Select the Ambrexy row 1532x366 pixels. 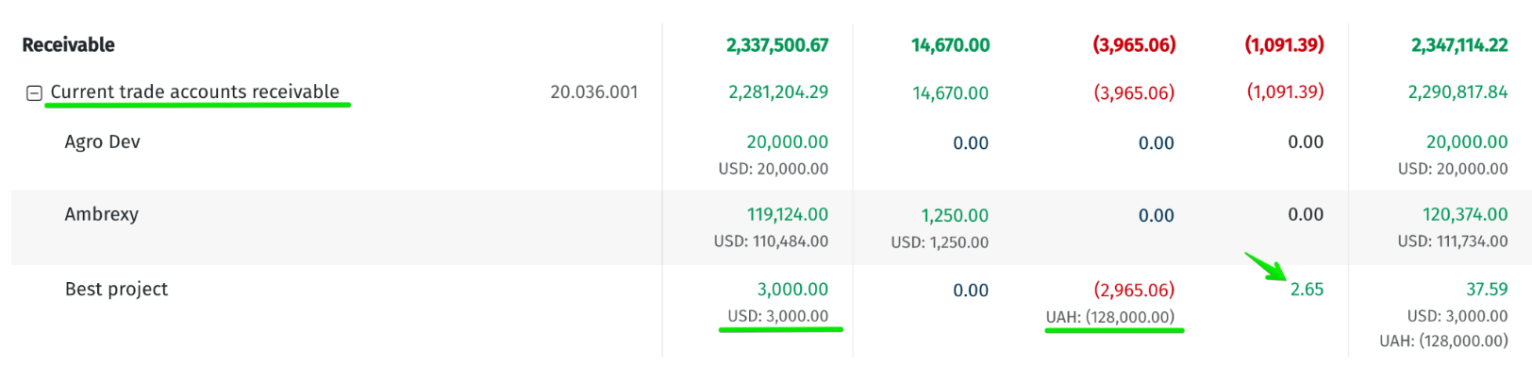(x=771, y=227)
